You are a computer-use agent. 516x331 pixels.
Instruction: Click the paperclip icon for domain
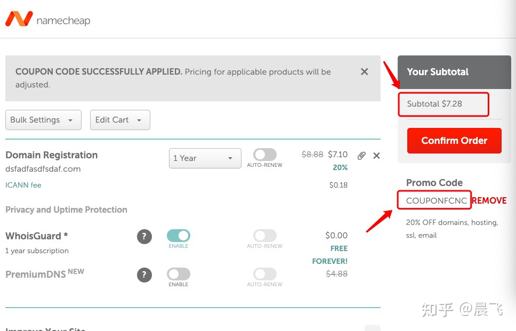361,156
